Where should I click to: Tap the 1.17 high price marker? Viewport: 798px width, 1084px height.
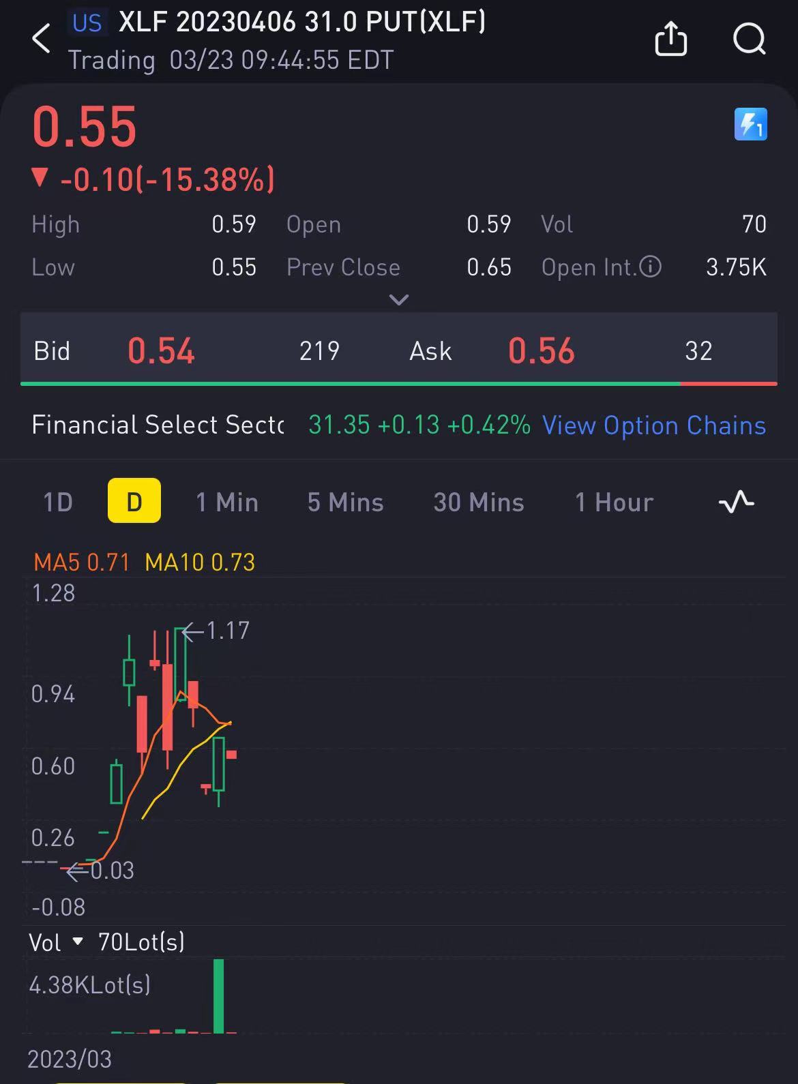[216, 631]
